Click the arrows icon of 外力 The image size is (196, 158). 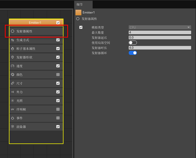click(x=13, y=92)
